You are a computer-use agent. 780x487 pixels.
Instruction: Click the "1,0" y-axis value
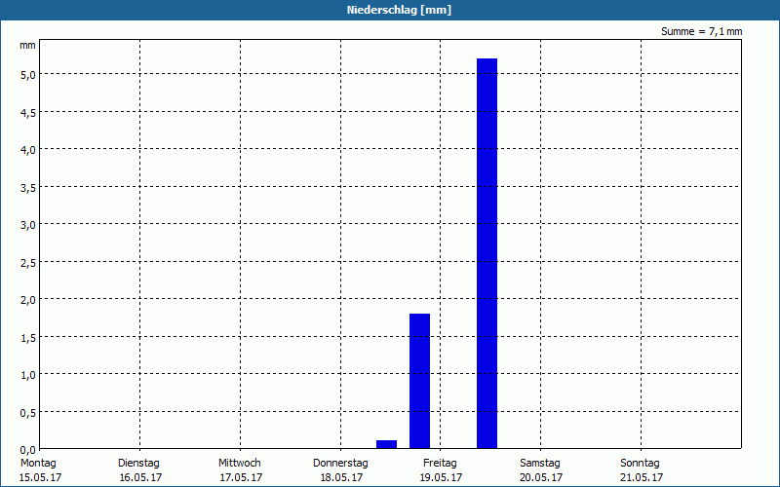click(27, 375)
